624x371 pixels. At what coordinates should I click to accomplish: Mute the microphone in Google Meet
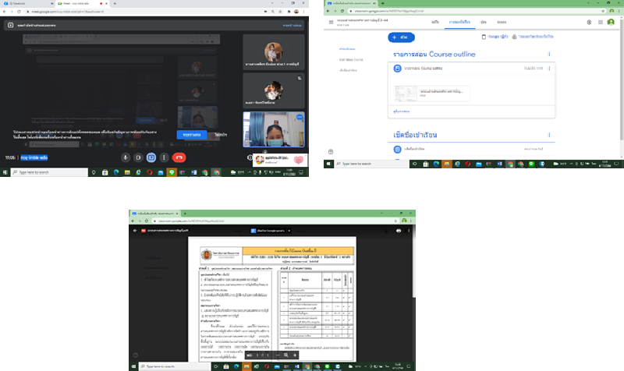tap(126, 157)
